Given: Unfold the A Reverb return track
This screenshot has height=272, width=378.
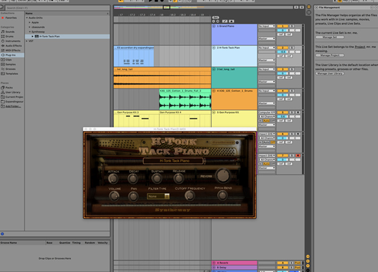Looking at the screenshot, I should 214,263.
